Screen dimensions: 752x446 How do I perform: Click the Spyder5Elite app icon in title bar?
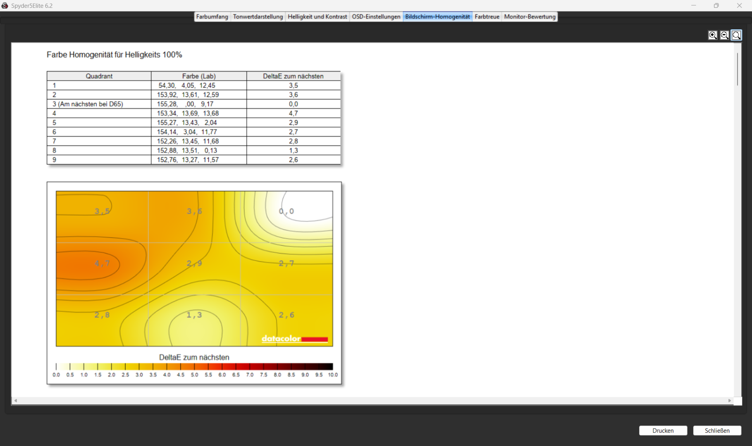(5, 5)
